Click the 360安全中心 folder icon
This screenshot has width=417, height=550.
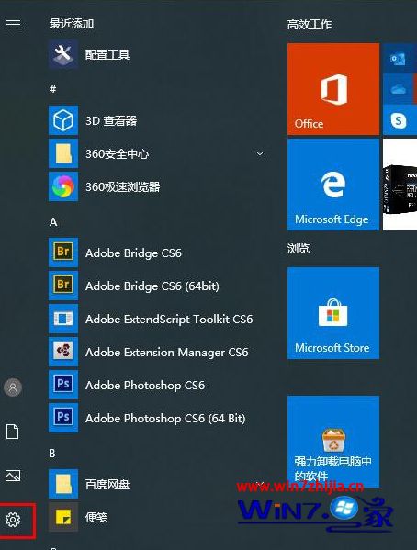[63, 153]
